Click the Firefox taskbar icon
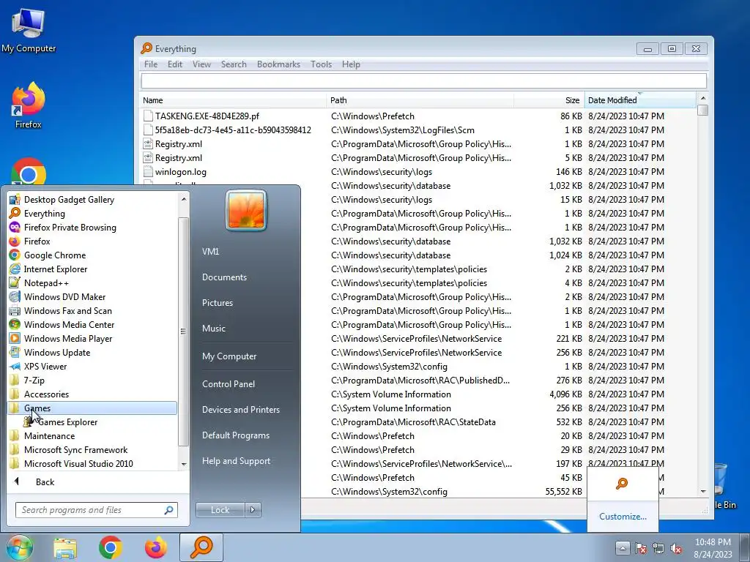The width and height of the screenshot is (750, 562). 156,547
